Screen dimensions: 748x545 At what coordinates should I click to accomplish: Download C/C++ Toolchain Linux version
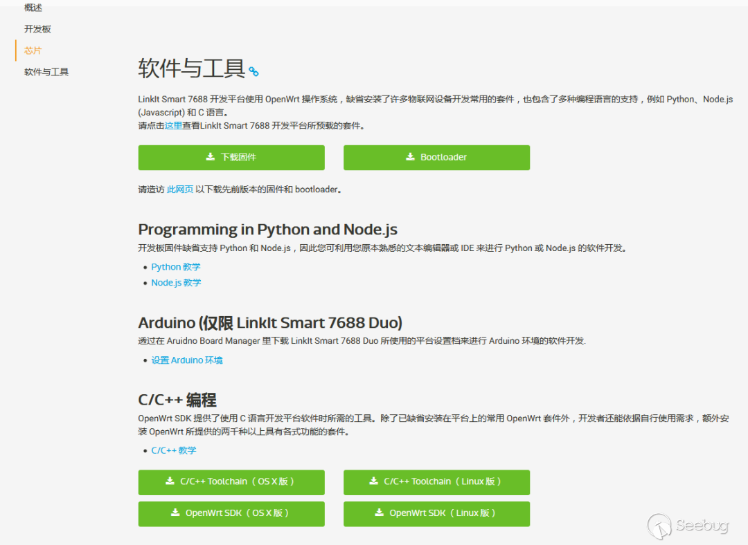point(436,482)
